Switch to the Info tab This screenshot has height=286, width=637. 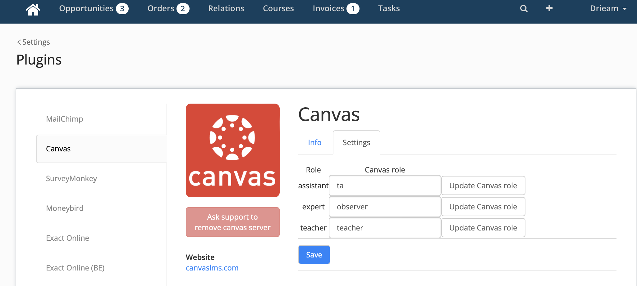[x=315, y=142]
